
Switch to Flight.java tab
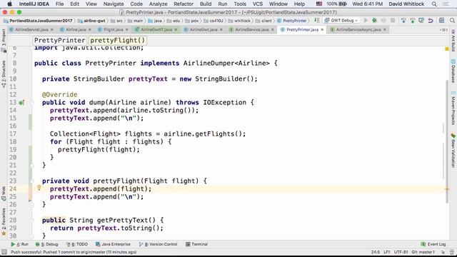click(x=114, y=30)
